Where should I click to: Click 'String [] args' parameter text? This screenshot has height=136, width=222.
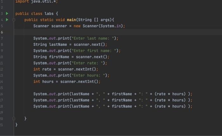coord(94,20)
